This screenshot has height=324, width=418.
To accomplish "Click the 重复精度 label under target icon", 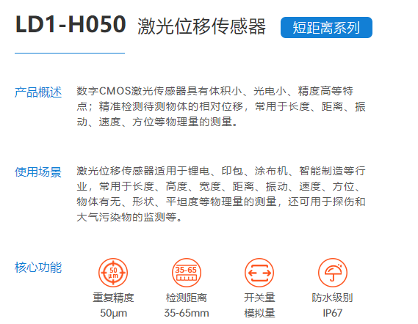I will click(x=113, y=298).
